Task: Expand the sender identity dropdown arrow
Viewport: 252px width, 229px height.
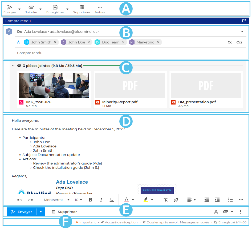Action: pyautogui.click(x=242, y=32)
